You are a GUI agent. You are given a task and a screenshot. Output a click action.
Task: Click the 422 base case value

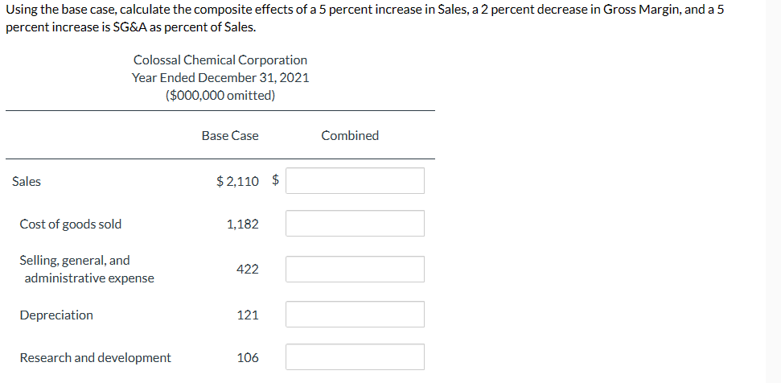[247, 270]
